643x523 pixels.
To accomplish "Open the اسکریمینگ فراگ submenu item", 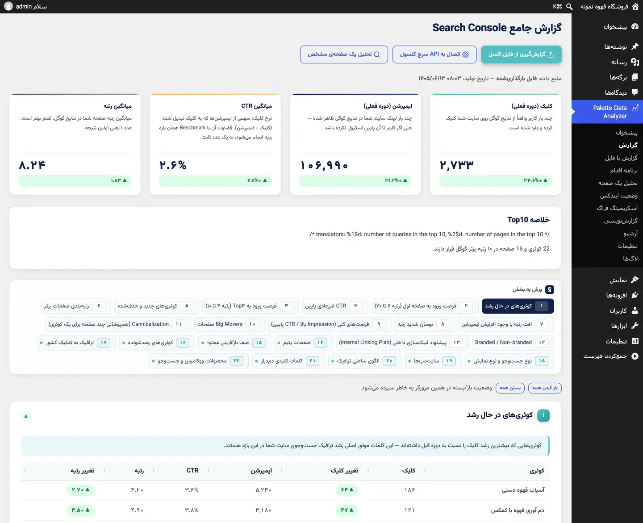I will 617,208.
